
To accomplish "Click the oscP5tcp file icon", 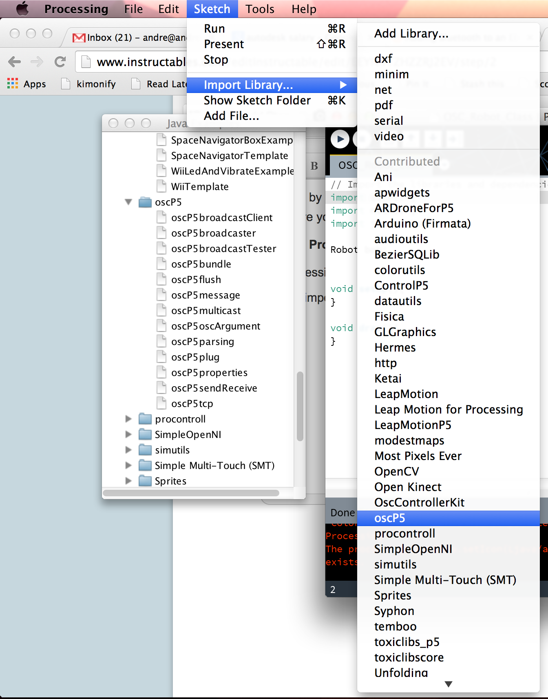I will (162, 403).
